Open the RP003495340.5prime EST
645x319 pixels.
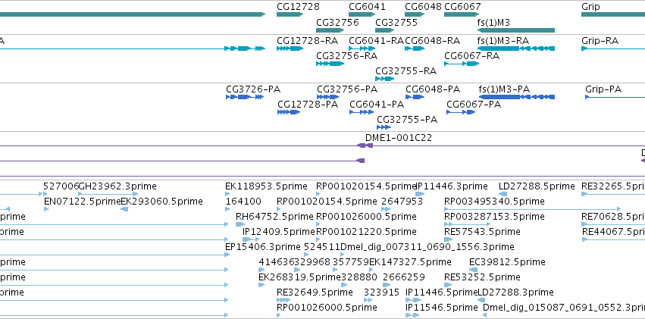tap(532, 209)
